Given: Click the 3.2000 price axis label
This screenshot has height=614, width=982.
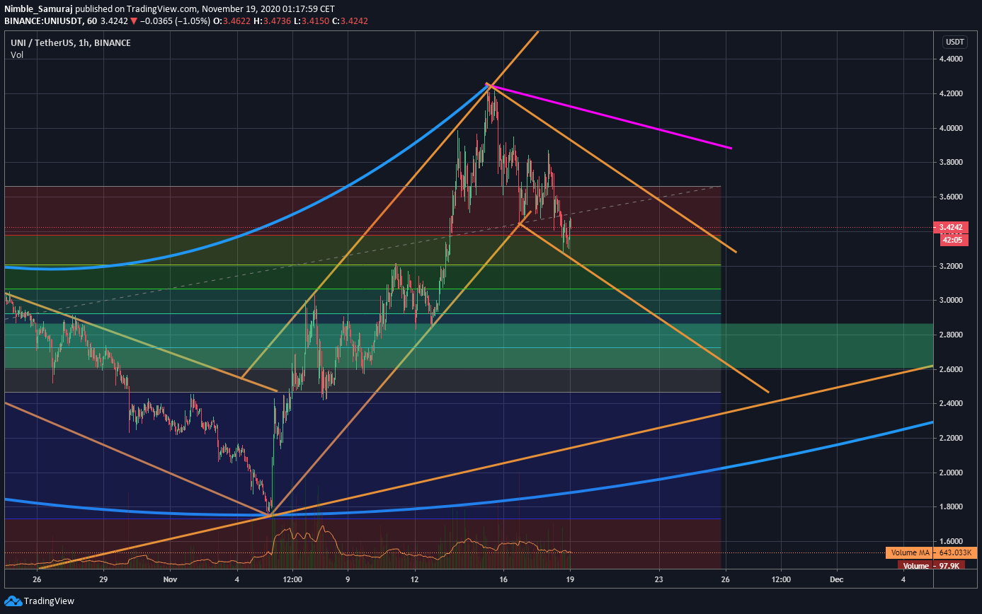Looking at the screenshot, I should click(950, 266).
